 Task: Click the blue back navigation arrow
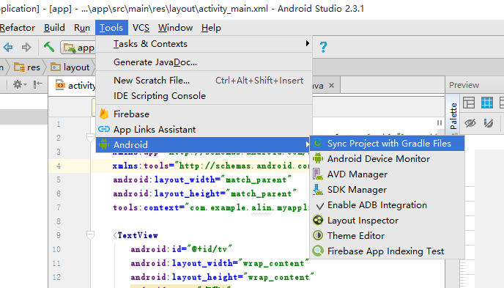pyautogui.click(x=8, y=48)
